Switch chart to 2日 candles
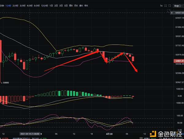The image size is (184, 139). point(56,6)
